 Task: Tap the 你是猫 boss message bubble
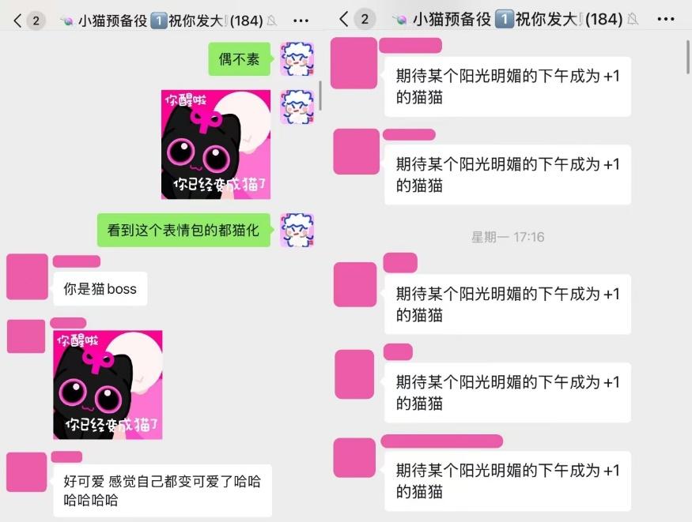100,288
